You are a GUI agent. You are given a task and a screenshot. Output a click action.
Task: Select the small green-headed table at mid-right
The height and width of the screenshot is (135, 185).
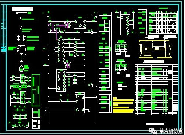coord(121,47)
